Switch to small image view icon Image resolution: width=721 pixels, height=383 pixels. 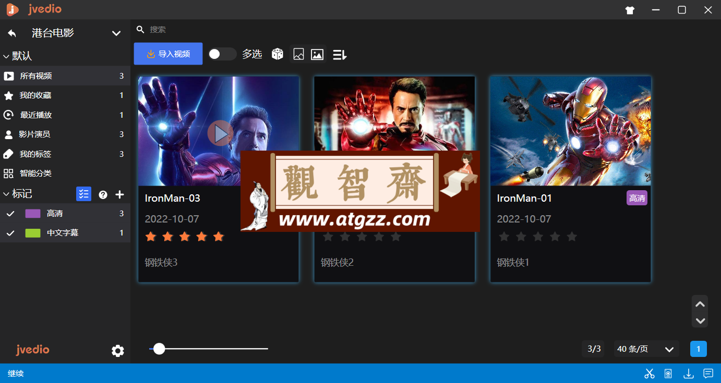[x=298, y=54]
